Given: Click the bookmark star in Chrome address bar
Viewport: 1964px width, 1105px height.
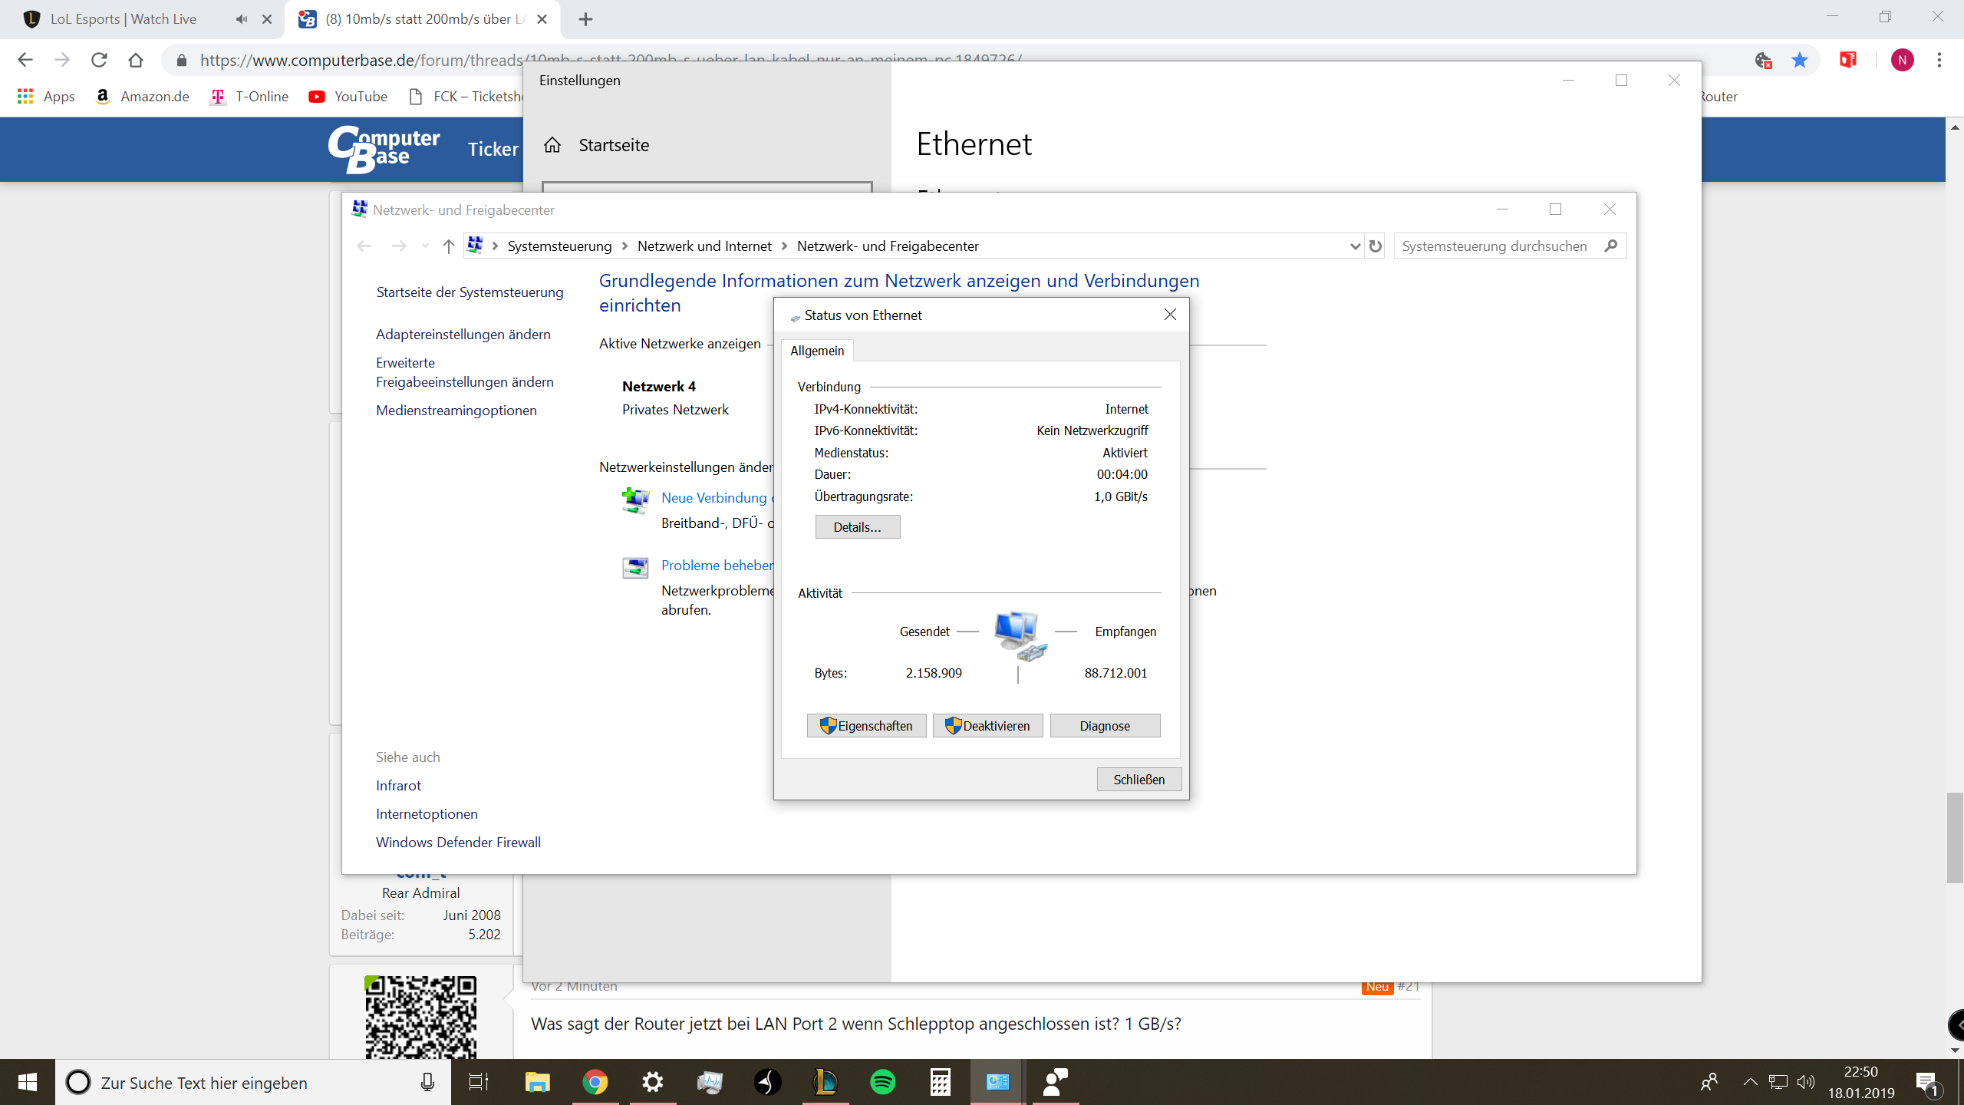Looking at the screenshot, I should tap(1800, 60).
